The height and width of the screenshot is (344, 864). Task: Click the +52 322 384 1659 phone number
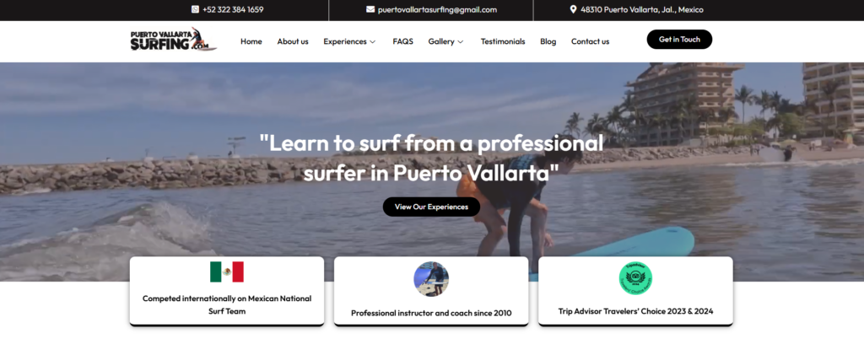(233, 9)
